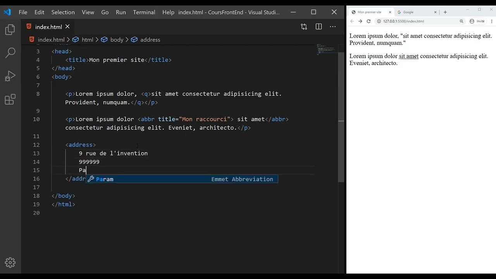Open the View menu

coord(88,12)
